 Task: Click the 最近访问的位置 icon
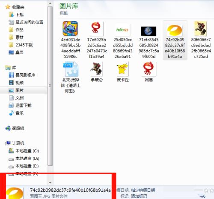tap(11, 22)
